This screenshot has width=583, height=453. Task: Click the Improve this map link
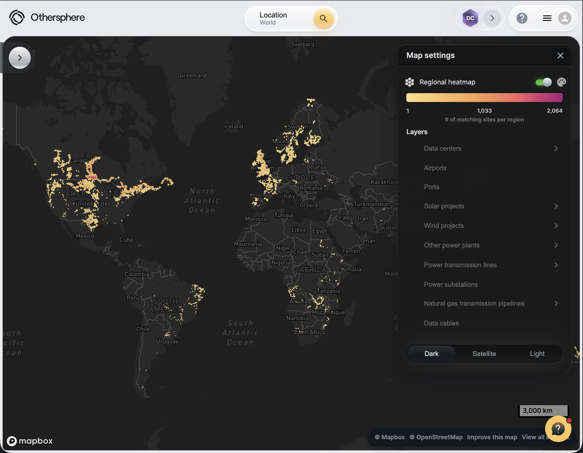[492, 437]
